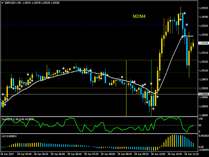The width and height of the screenshot is (209, 157).
Task: Click the 1.29390 price scale label
Action: 204,17
